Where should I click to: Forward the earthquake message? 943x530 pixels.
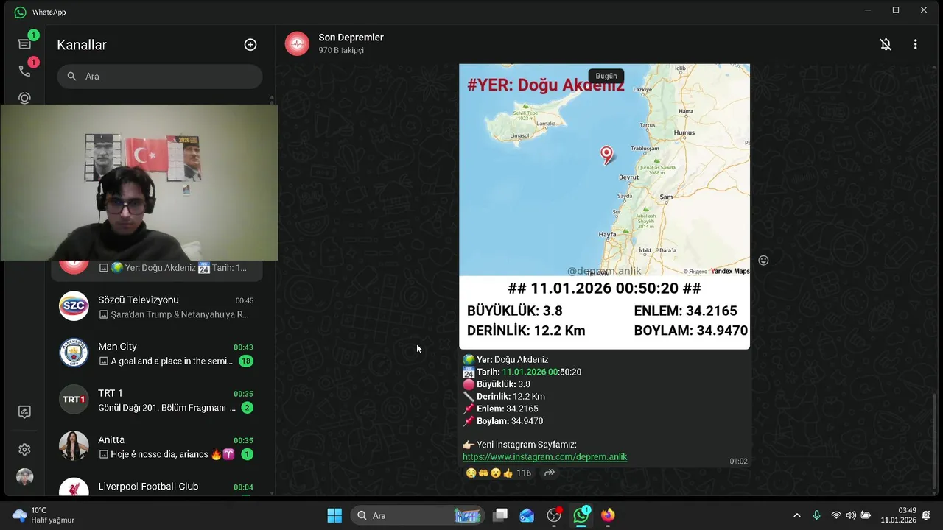point(550,473)
